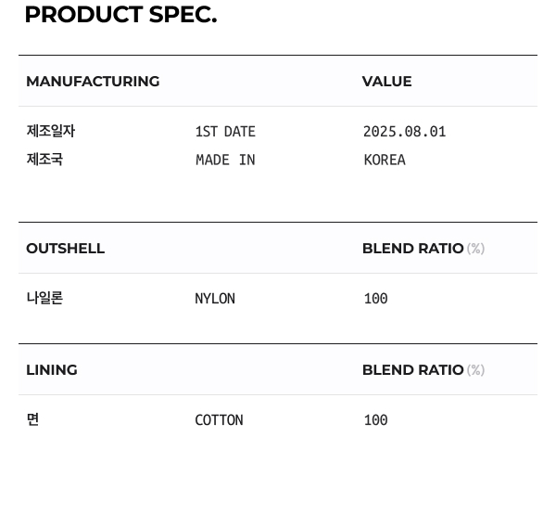Screen dimensions: 556x514
Task: Select BLEND RATIO header in LINING section
Action: pyautogui.click(x=412, y=370)
